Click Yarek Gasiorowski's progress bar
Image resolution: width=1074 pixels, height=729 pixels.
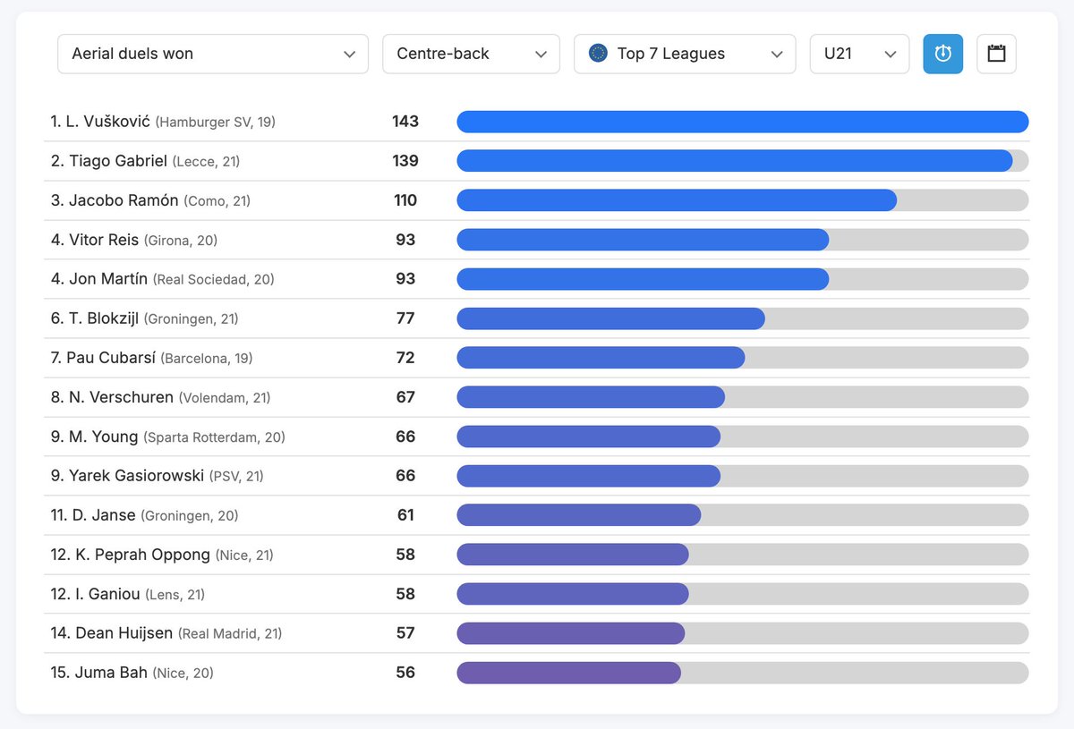(x=743, y=476)
